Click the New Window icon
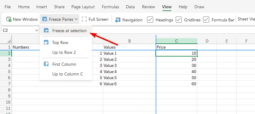The width and height of the screenshot is (255, 114). [9, 19]
